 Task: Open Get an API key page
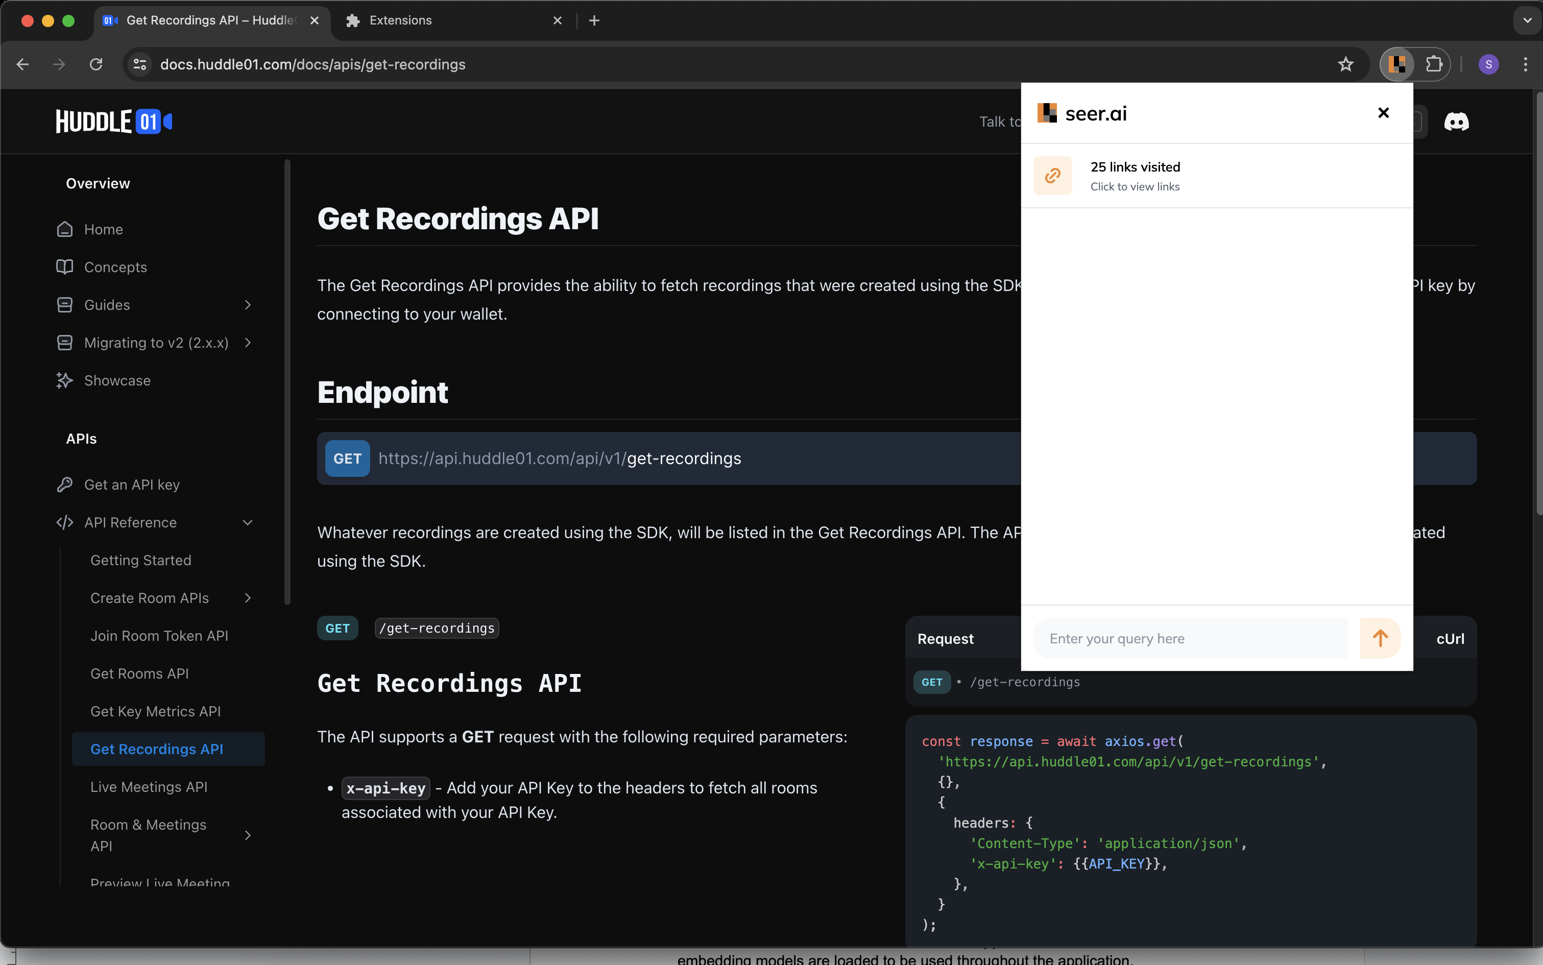(x=132, y=485)
